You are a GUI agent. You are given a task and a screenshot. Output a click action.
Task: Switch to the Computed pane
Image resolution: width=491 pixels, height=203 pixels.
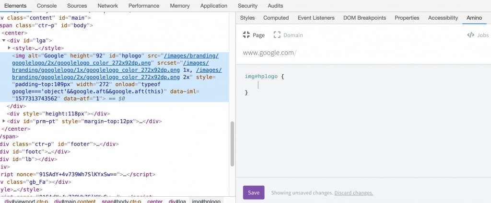pos(276,18)
